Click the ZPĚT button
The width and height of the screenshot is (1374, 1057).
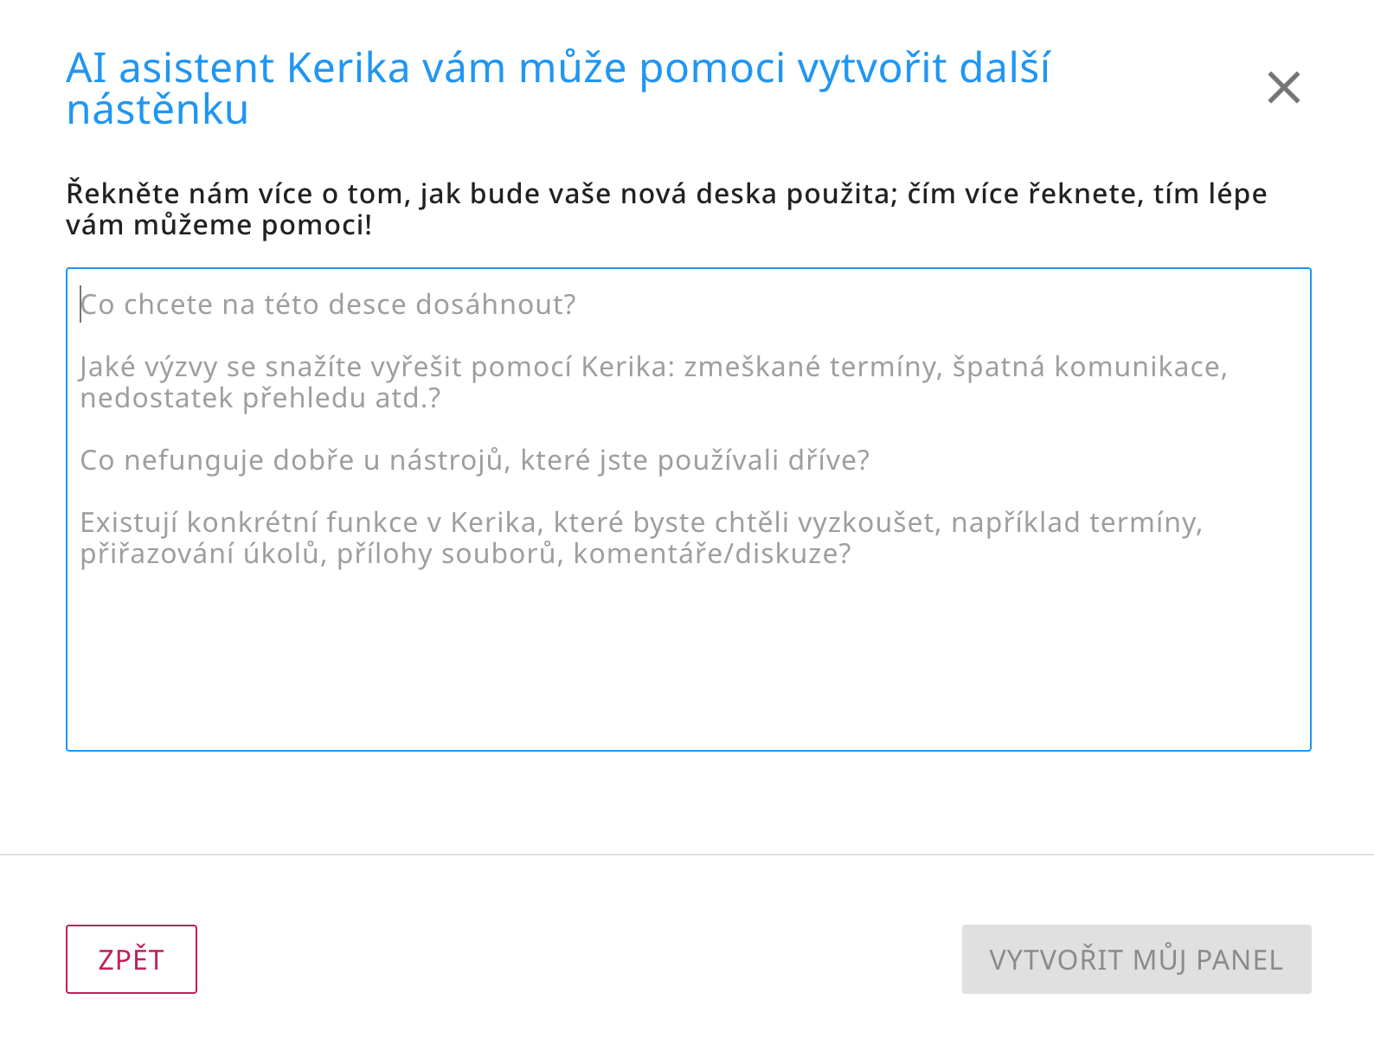(132, 959)
